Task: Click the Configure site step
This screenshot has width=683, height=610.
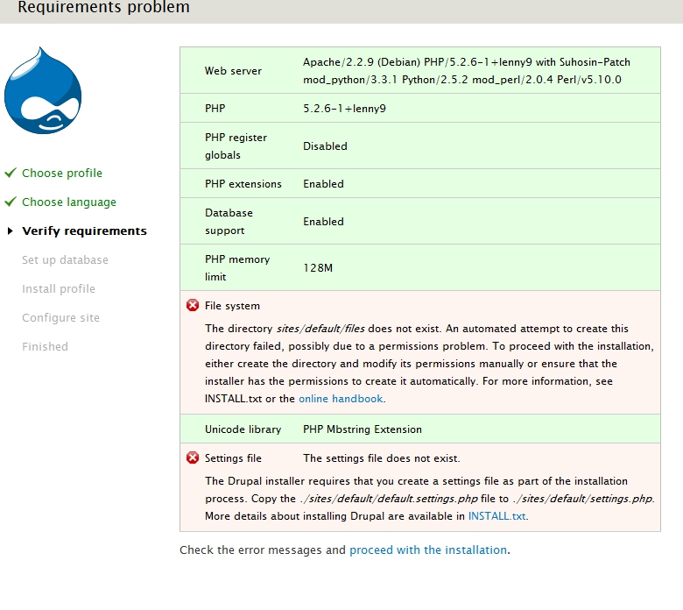Action: pos(60,318)
